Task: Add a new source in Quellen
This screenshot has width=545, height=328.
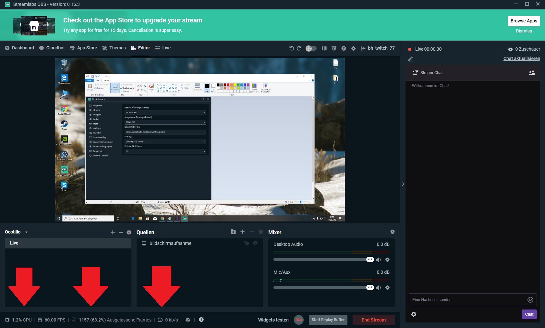Action: click(242, 232)
